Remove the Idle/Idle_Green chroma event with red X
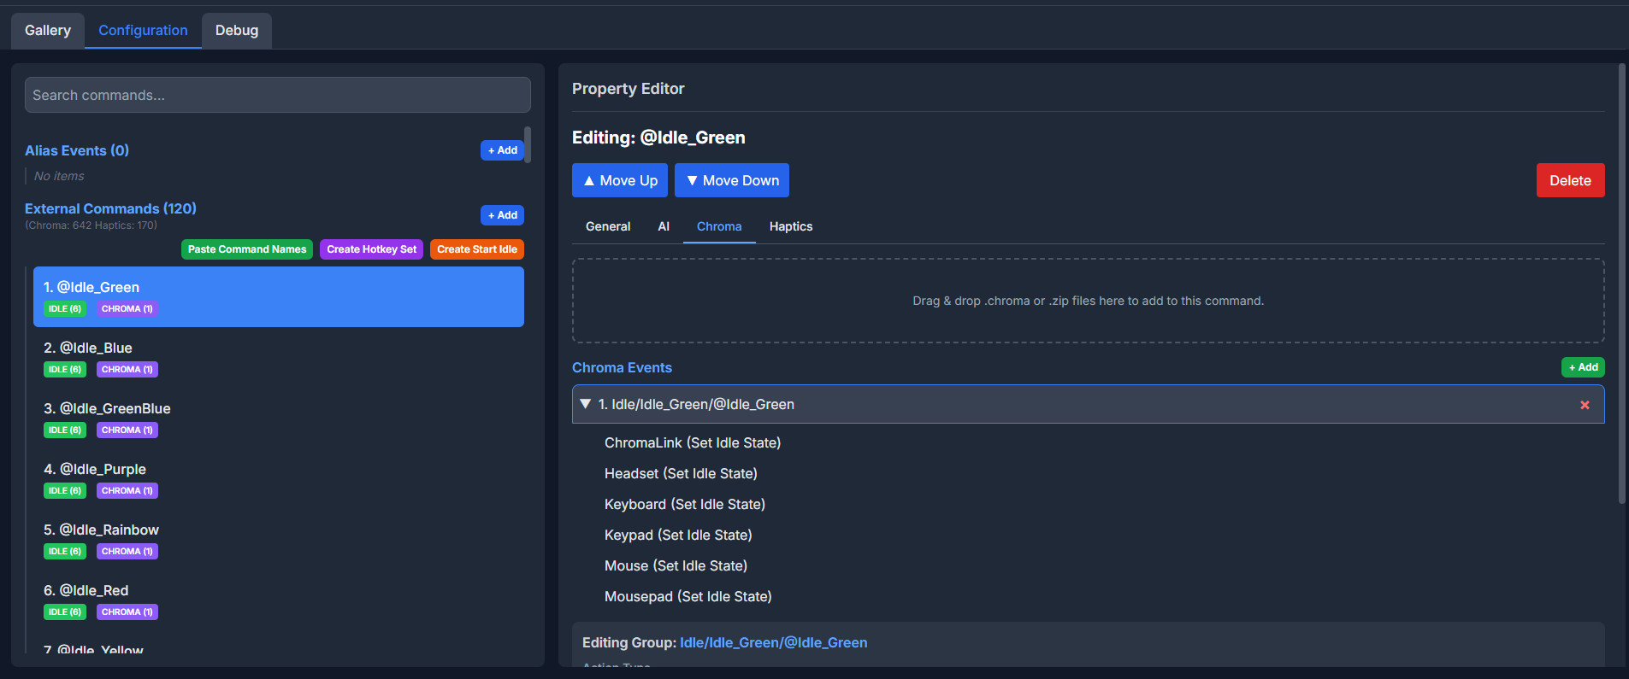Viewport: 1629px width, 679px height. pyautogui.click(x=1585, y=405)
